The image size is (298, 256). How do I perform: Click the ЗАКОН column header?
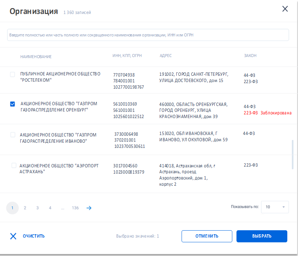(250, 56)
